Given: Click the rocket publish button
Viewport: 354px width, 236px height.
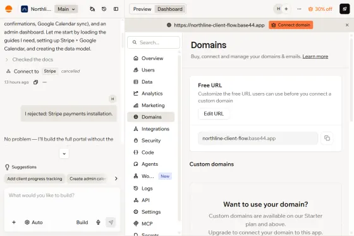Looking at the screenshot, I should [345, 9].
